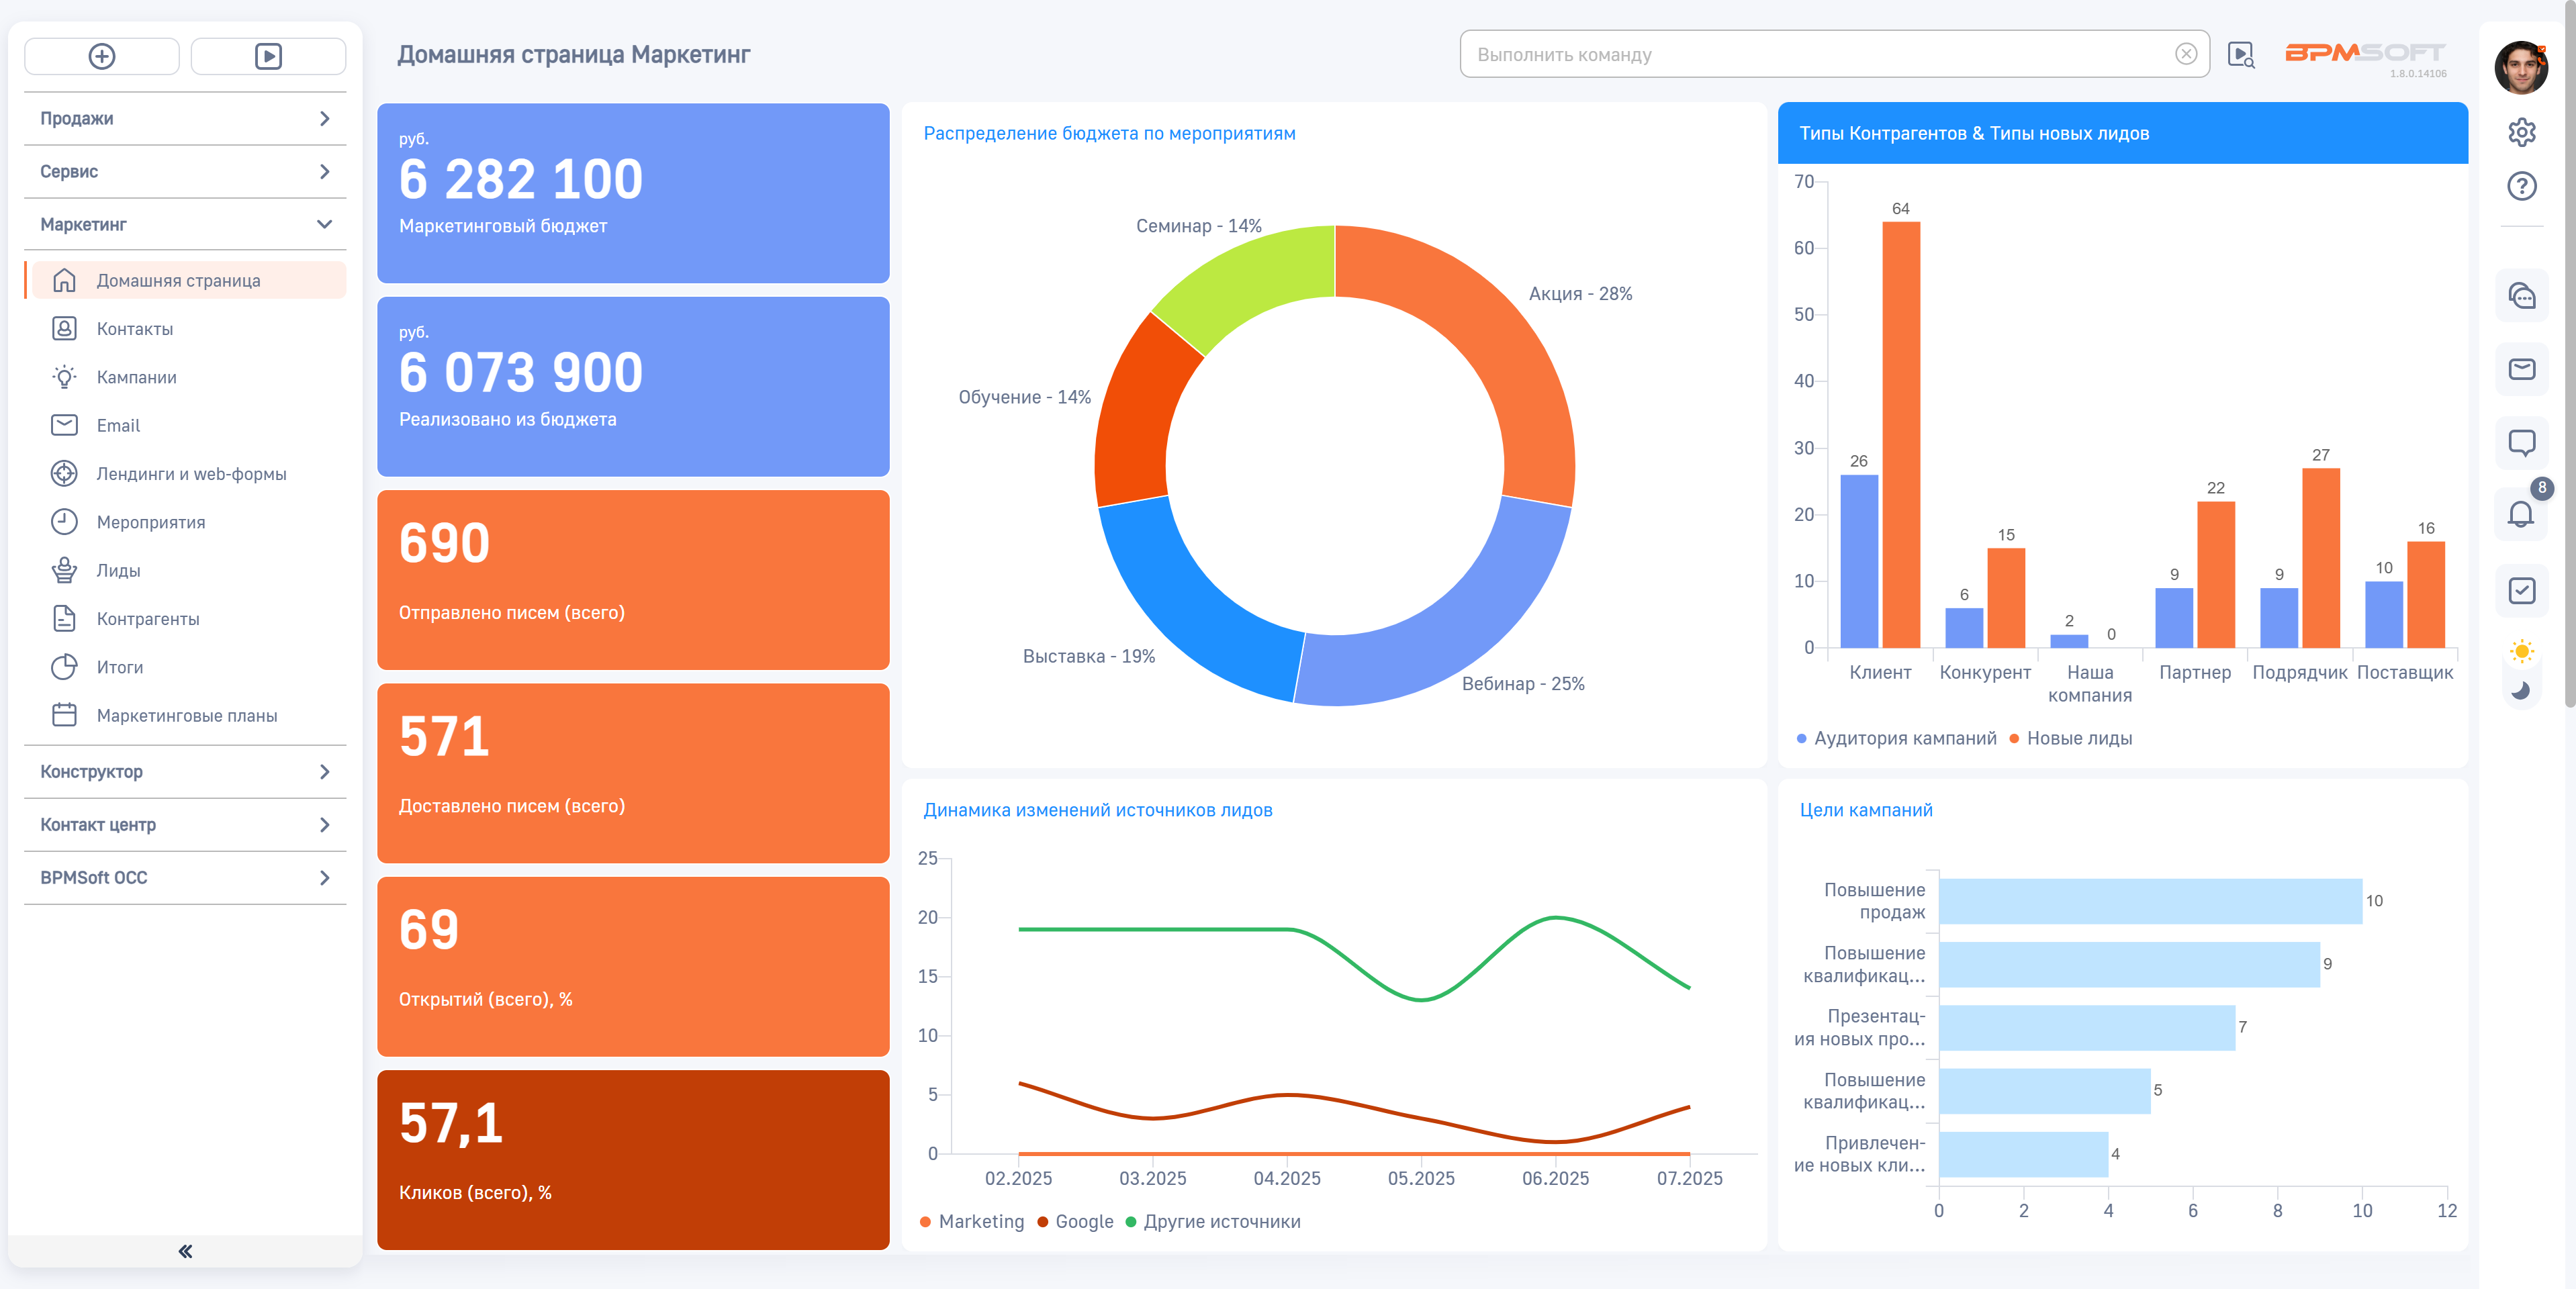2576x1289 pixels.
Task: Switch to light theme sun toggle
Action: click(2521, 652)
